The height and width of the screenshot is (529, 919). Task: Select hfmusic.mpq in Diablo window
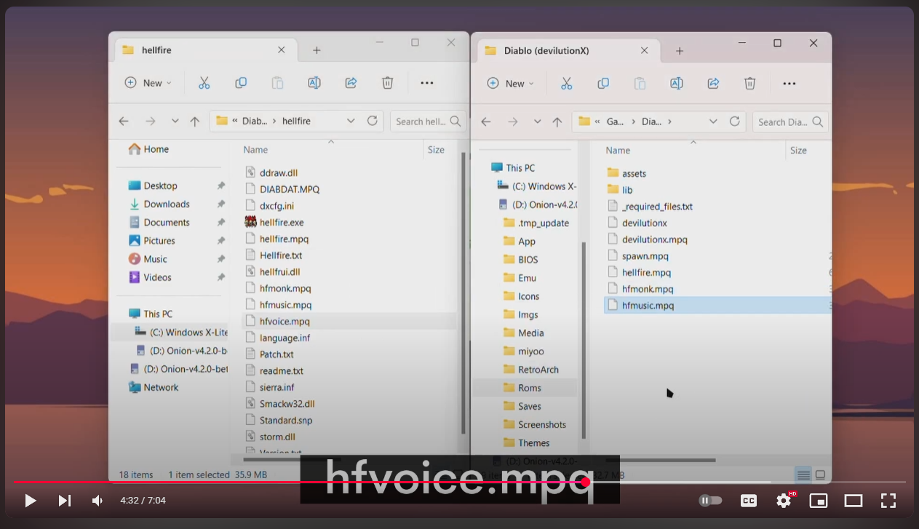717,306
